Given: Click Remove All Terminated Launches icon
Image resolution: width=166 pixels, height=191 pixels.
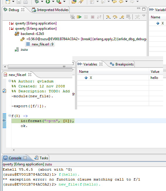Looking at the screenshot, I should 72,17.
